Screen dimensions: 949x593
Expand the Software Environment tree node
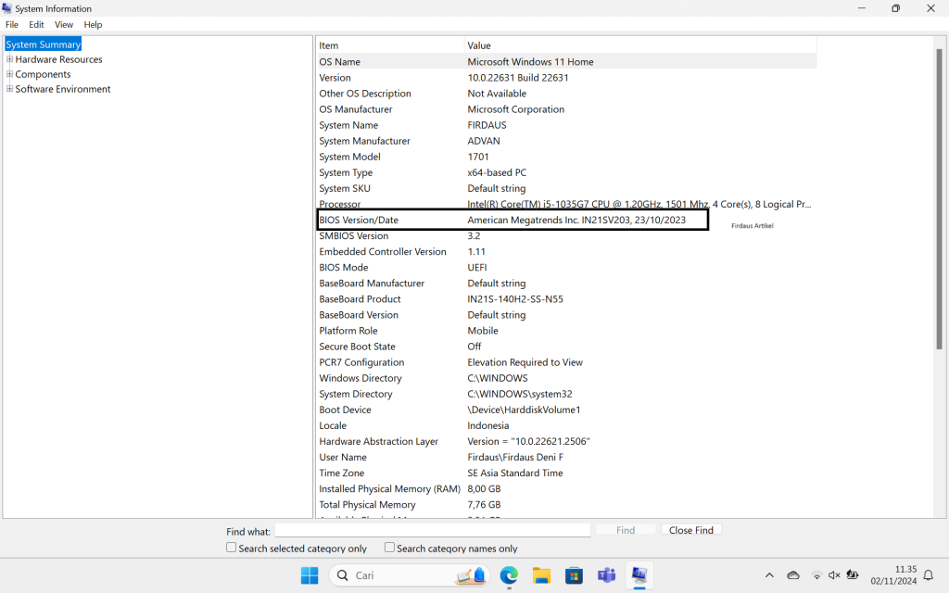(x=10, y=89)
